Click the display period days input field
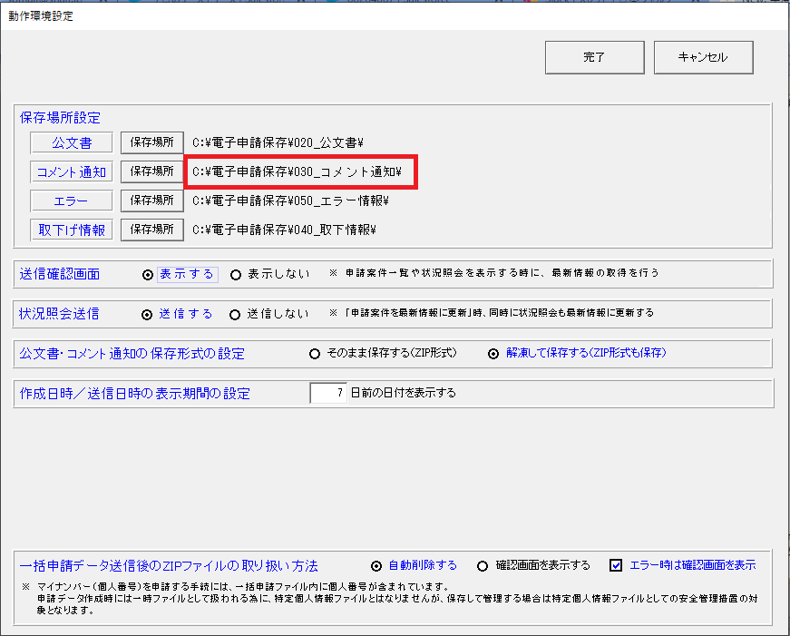Screen dimensions: 790x636 click(328, 394)
